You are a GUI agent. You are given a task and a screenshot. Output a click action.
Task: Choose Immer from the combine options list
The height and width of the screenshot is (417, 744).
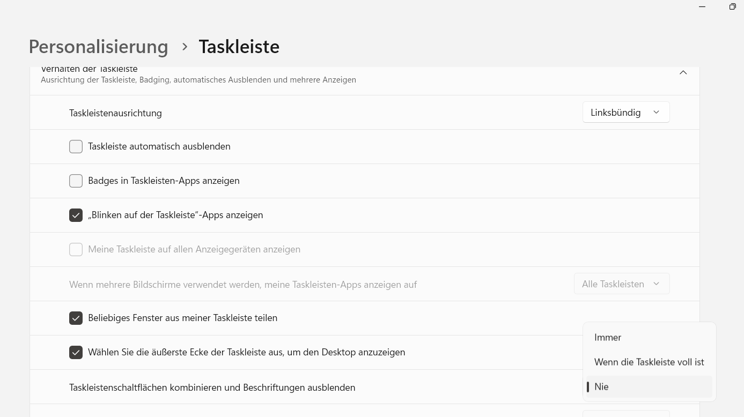tap(608, 338)
